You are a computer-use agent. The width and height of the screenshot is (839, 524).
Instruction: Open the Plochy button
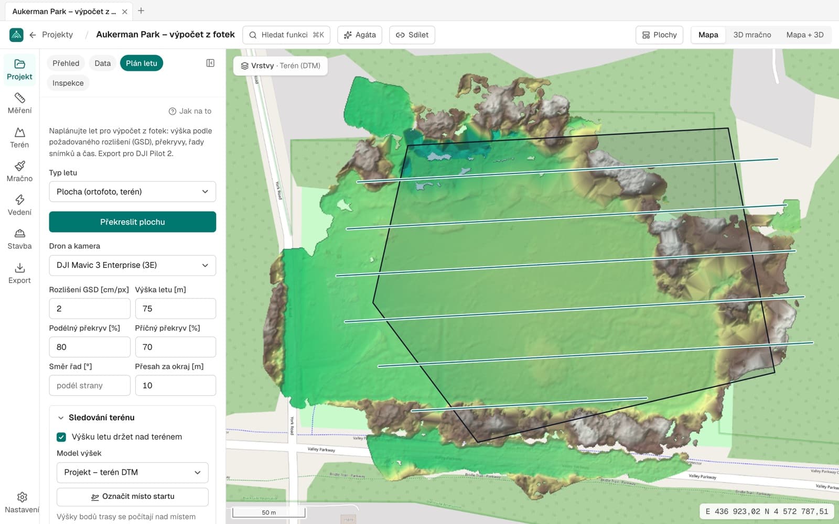click(x=659, y=35)
